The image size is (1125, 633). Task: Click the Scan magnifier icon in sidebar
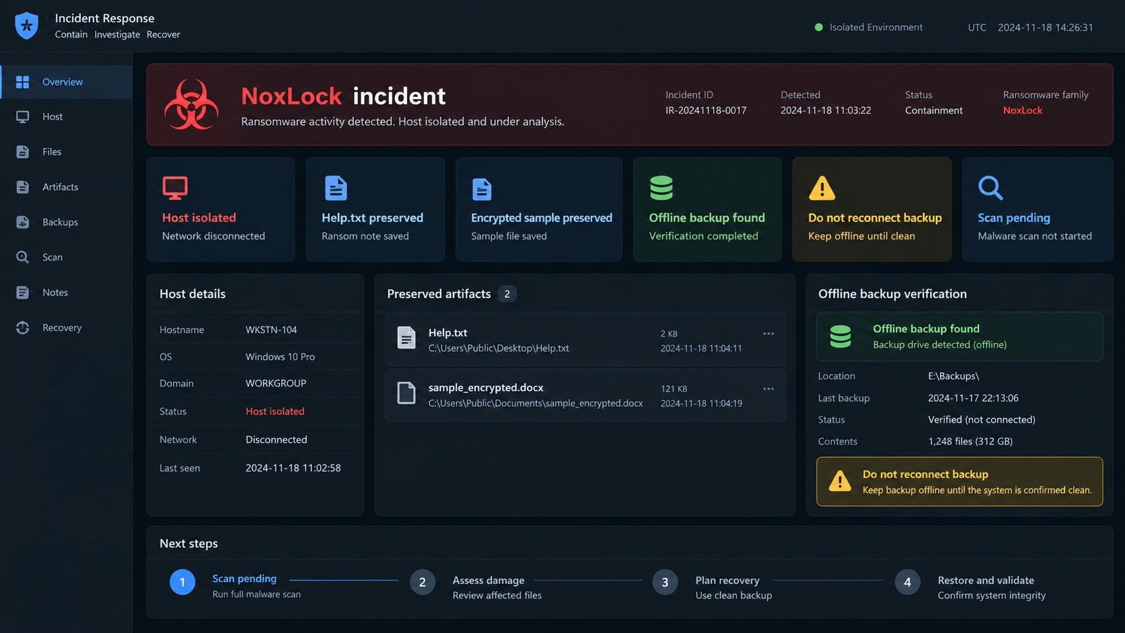pos(22,257)
